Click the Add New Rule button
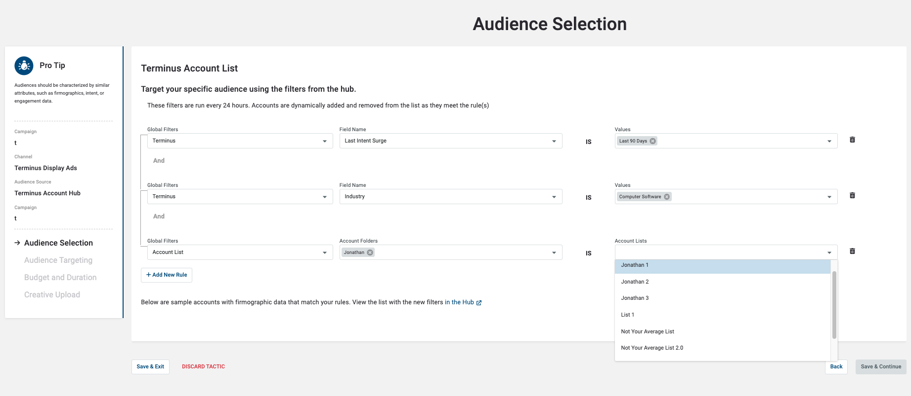The image size is (911, 396). click(x=167, y=275)
